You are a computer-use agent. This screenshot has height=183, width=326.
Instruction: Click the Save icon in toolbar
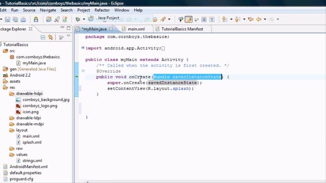8,19
